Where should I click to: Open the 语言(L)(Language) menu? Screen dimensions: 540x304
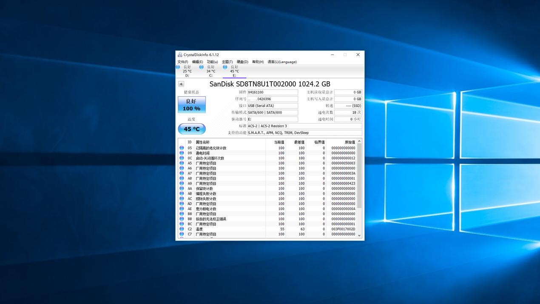(x=282, y=62)
